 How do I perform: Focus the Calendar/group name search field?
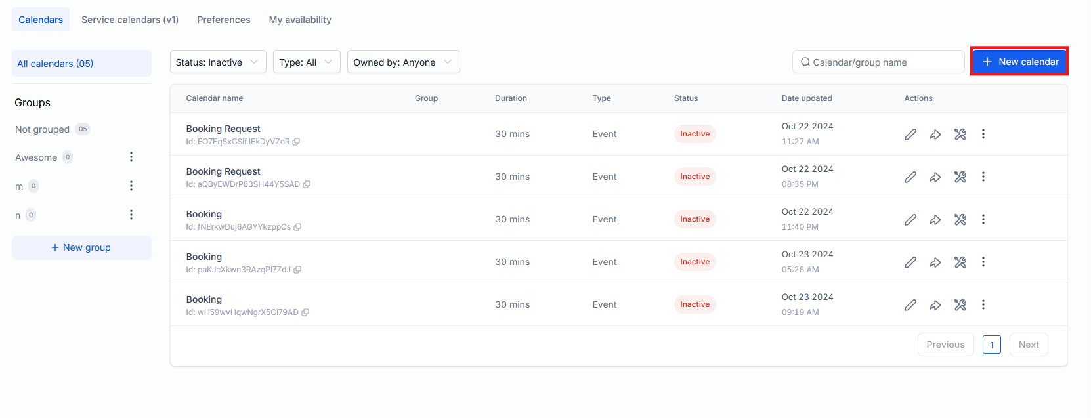point(880,62)
